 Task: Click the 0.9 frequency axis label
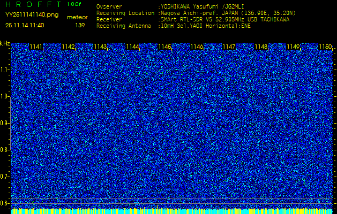(4, 123)
